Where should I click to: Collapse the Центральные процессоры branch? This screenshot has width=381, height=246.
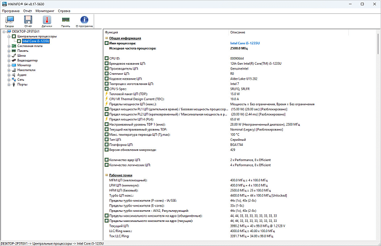[9, 36]
